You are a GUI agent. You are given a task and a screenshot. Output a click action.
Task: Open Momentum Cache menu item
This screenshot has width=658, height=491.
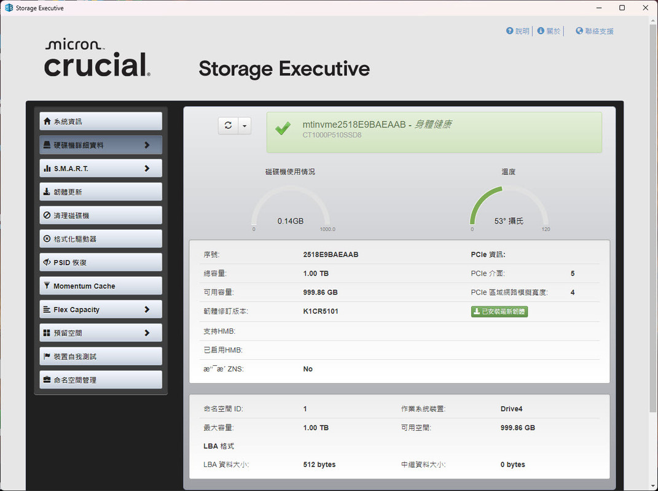tap(101, 285)
